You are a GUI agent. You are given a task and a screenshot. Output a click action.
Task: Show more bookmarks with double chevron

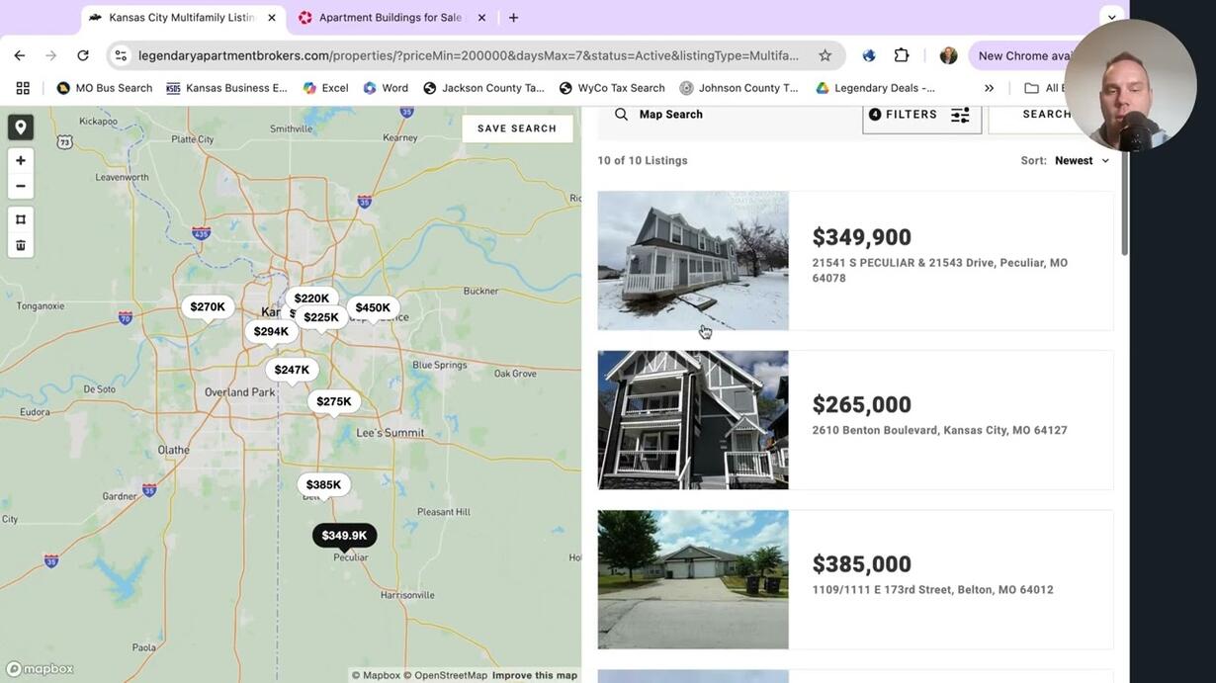(x=989, y=88)
